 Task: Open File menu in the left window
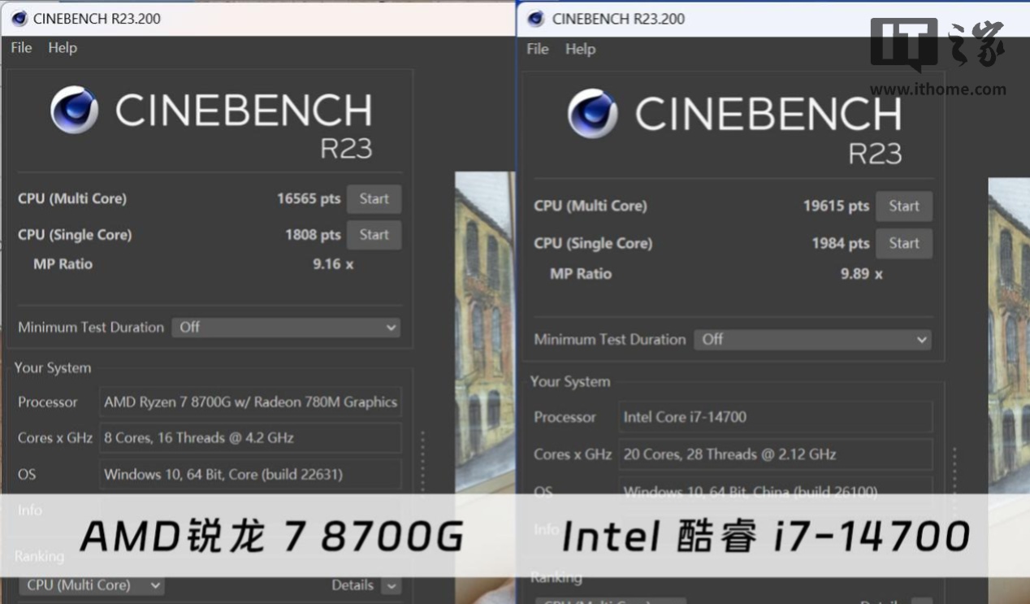point(21,48)
